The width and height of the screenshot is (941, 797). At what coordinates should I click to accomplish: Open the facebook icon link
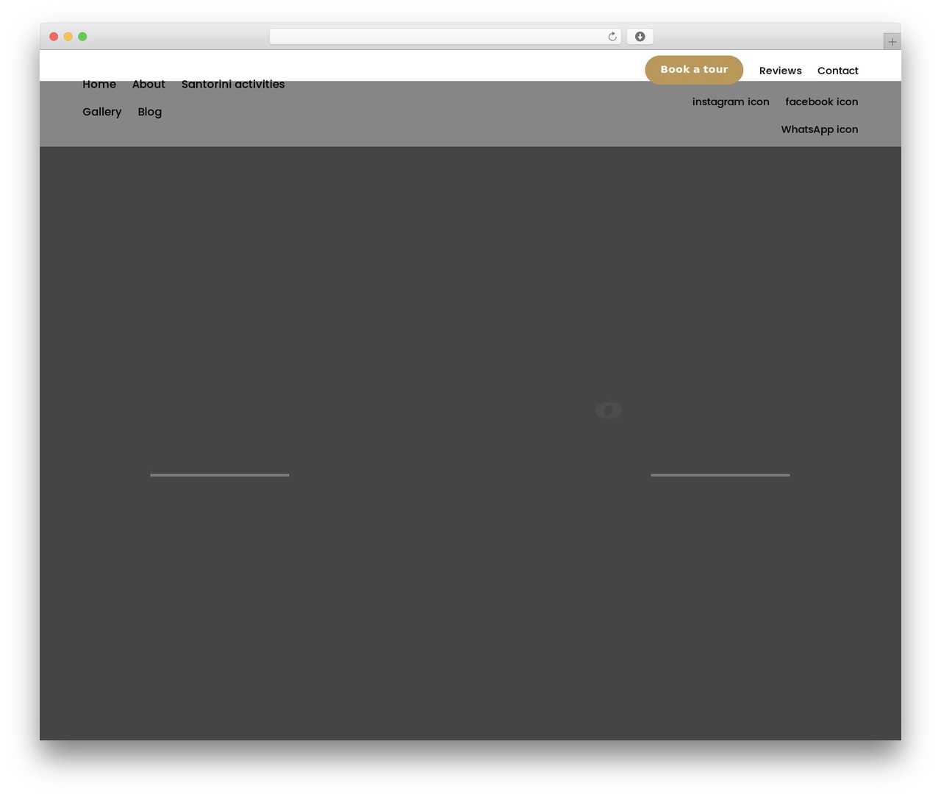(x=821, y=101)
